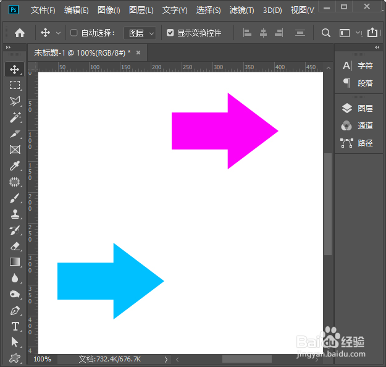
Task: Open status bar info arrow
Action: 166,360
